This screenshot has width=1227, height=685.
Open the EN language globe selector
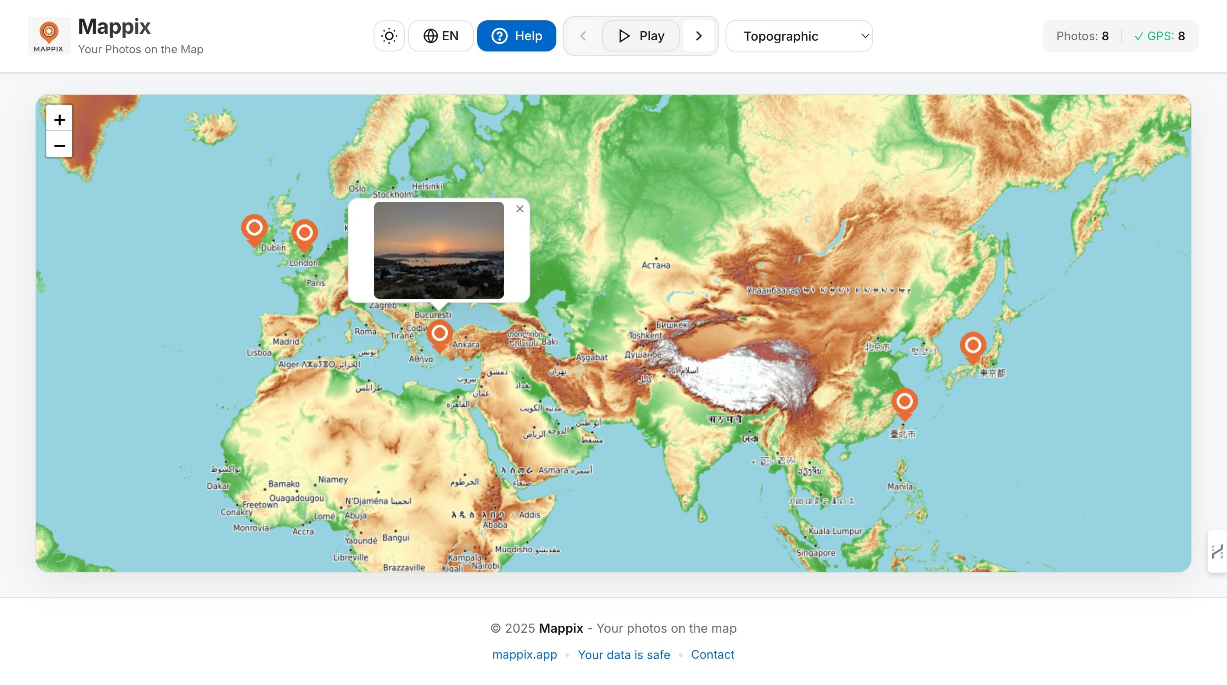tap(440, 35)
